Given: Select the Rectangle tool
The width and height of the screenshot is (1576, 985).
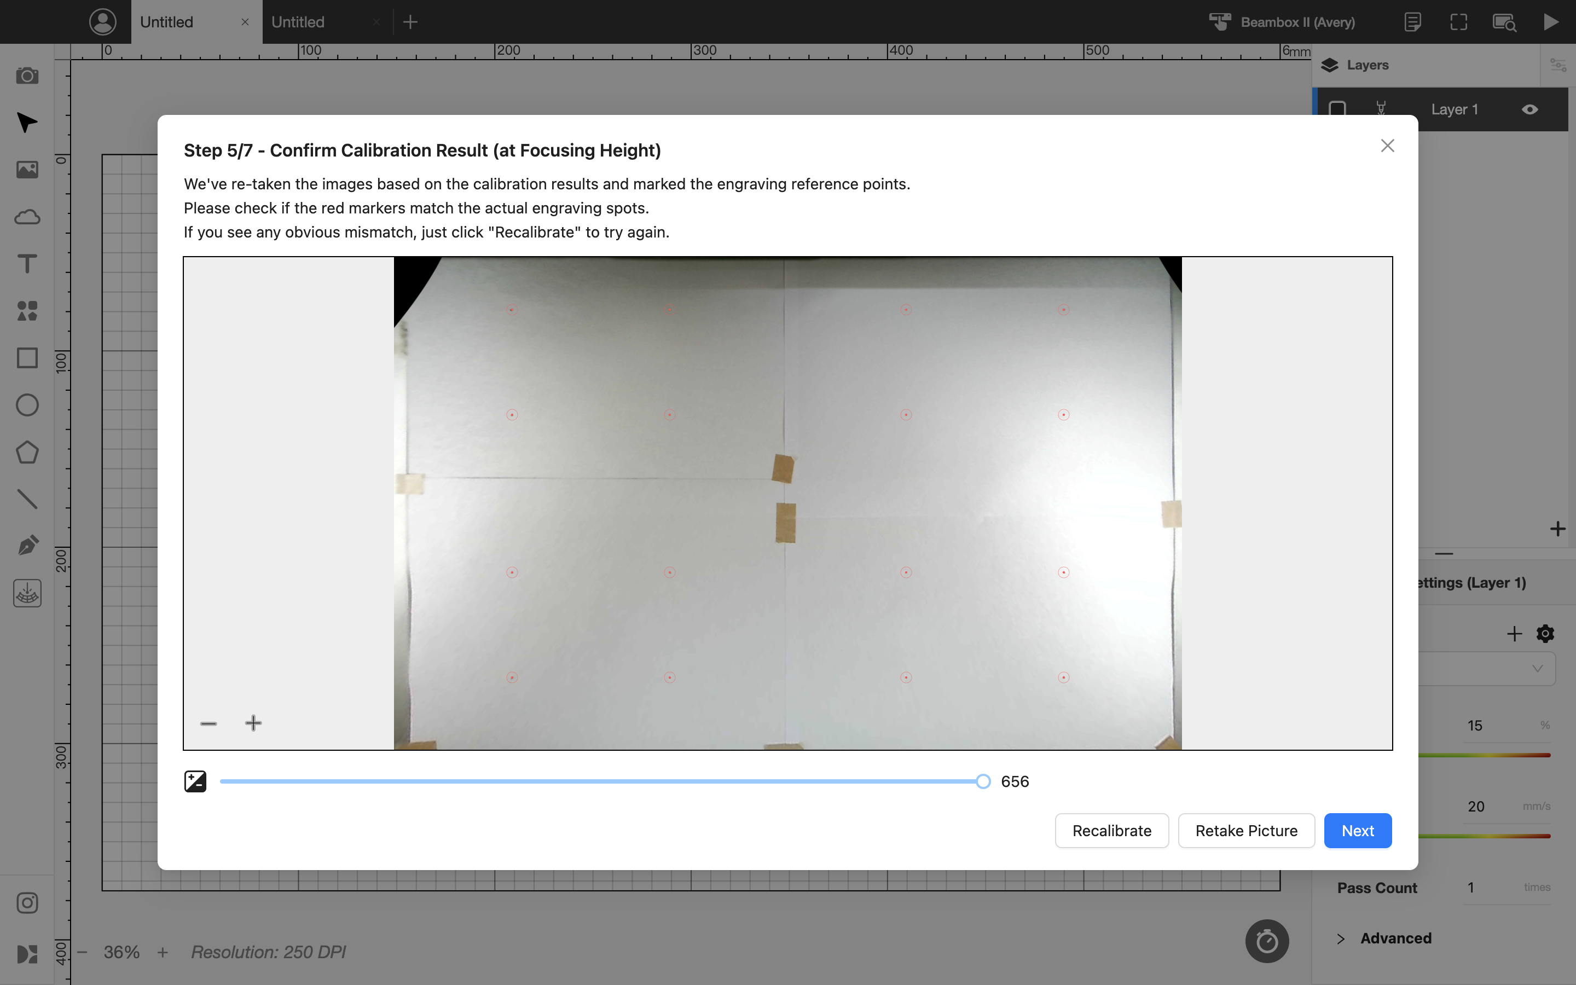Looking at the screenshot, I should tap(27, 358).
